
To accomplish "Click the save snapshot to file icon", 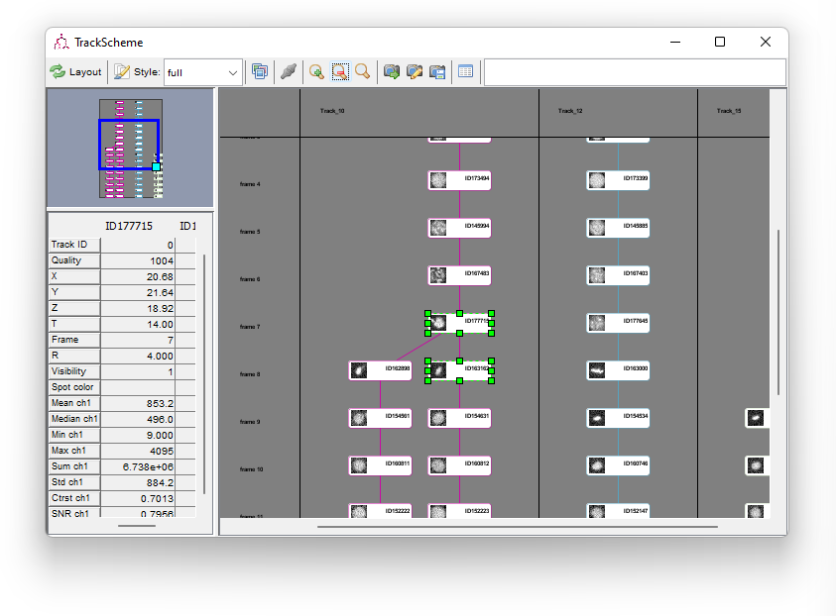I will click(437, 71).
